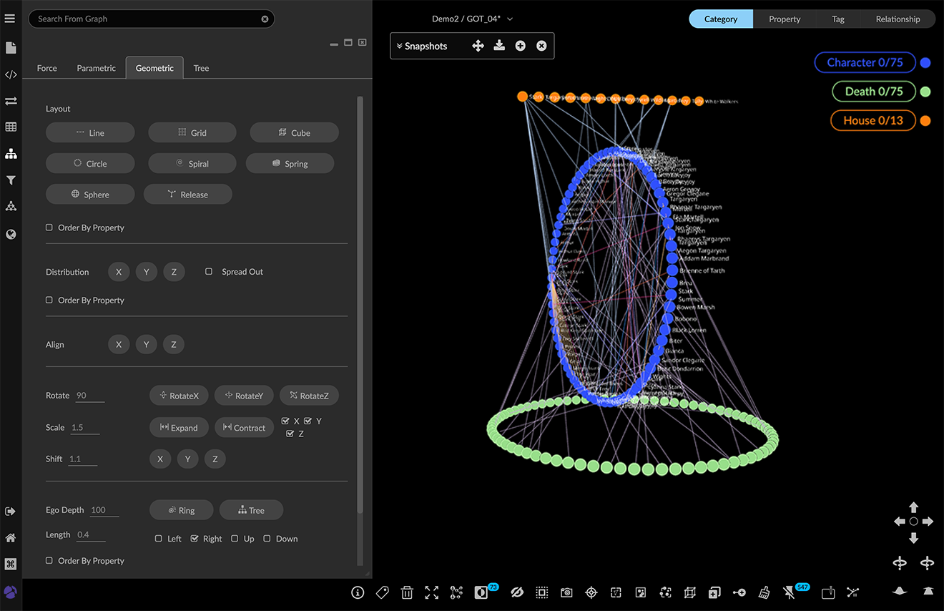Click the fit-to-screen expand arrows icon

[x=431, y=592]
